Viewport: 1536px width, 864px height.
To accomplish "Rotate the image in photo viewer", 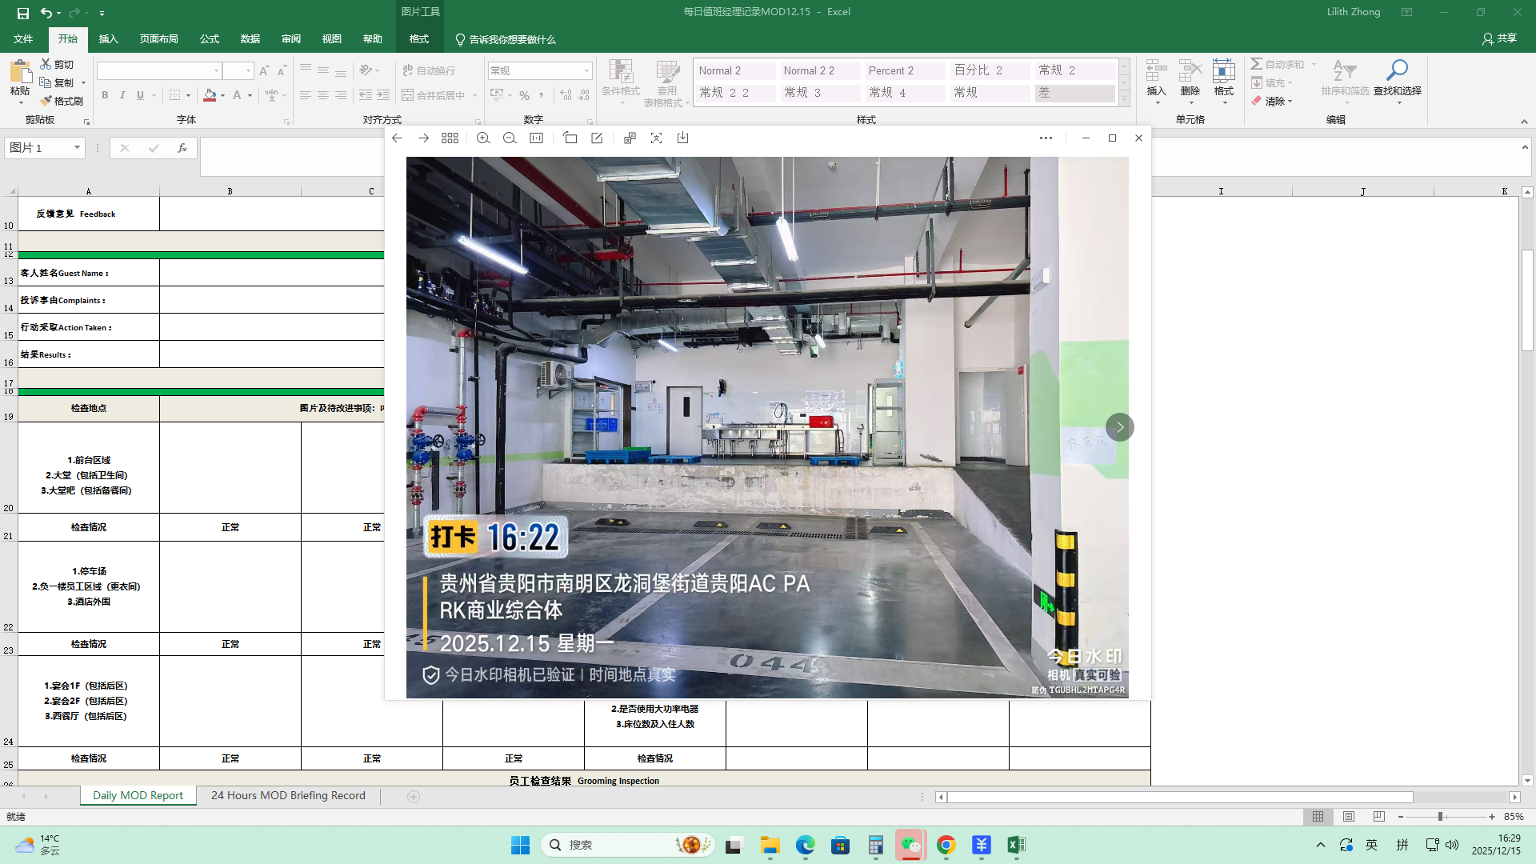I will point(570,138).
